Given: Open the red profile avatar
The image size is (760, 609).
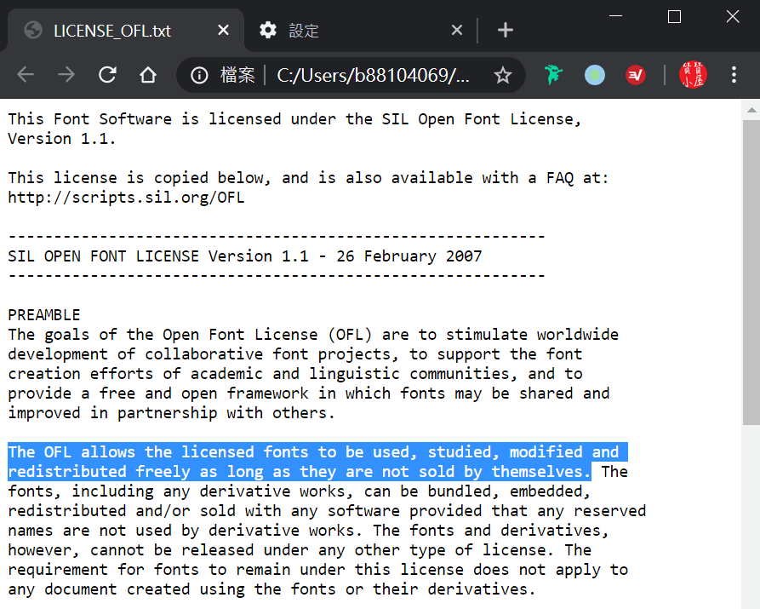Looking at the screenshot, I should [693, 75].
